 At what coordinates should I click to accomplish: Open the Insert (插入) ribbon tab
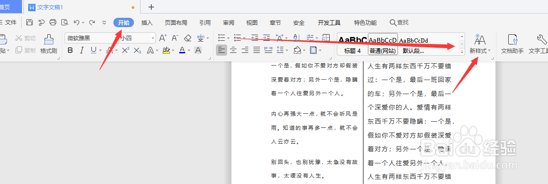[147, 22]
